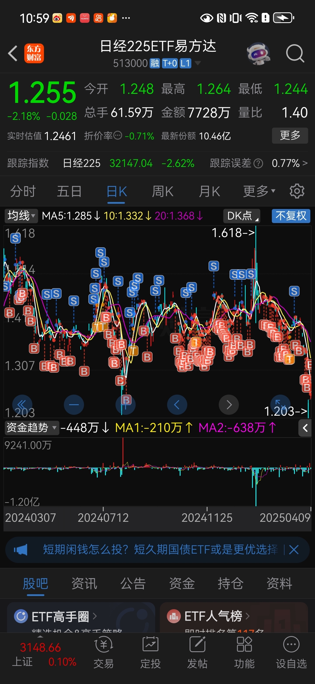Tap the 1.203 low price marker
The image size is (315, 684).
click(x=286, y=411)
